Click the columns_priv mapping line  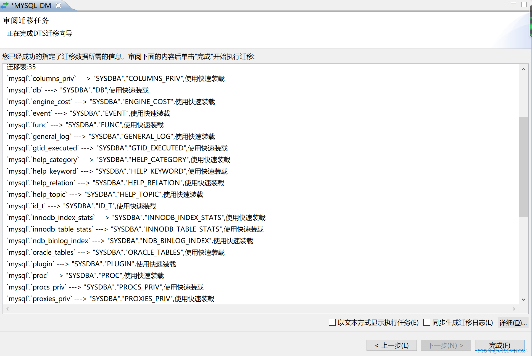point(115,79)
